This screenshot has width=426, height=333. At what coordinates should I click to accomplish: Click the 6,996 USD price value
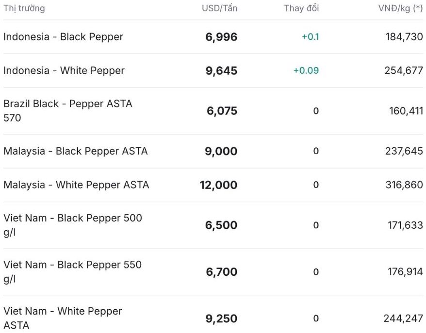coord(221,37)
